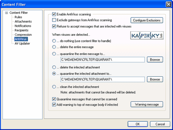Edit the infected attachment quarantine path field
The image size is (173, 130).
pos(103,79)
